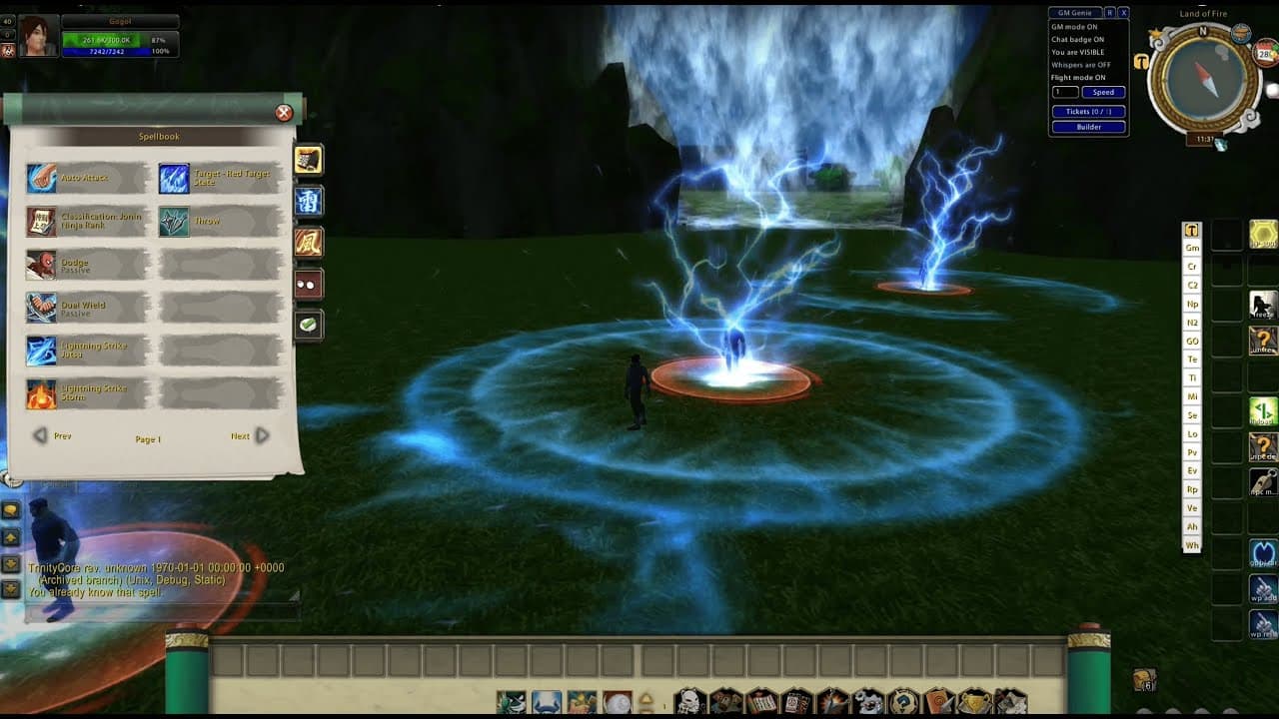The width and height of the screenshot is (1279, 719).
Task: Click the speed value input field
Action: 1064,93
